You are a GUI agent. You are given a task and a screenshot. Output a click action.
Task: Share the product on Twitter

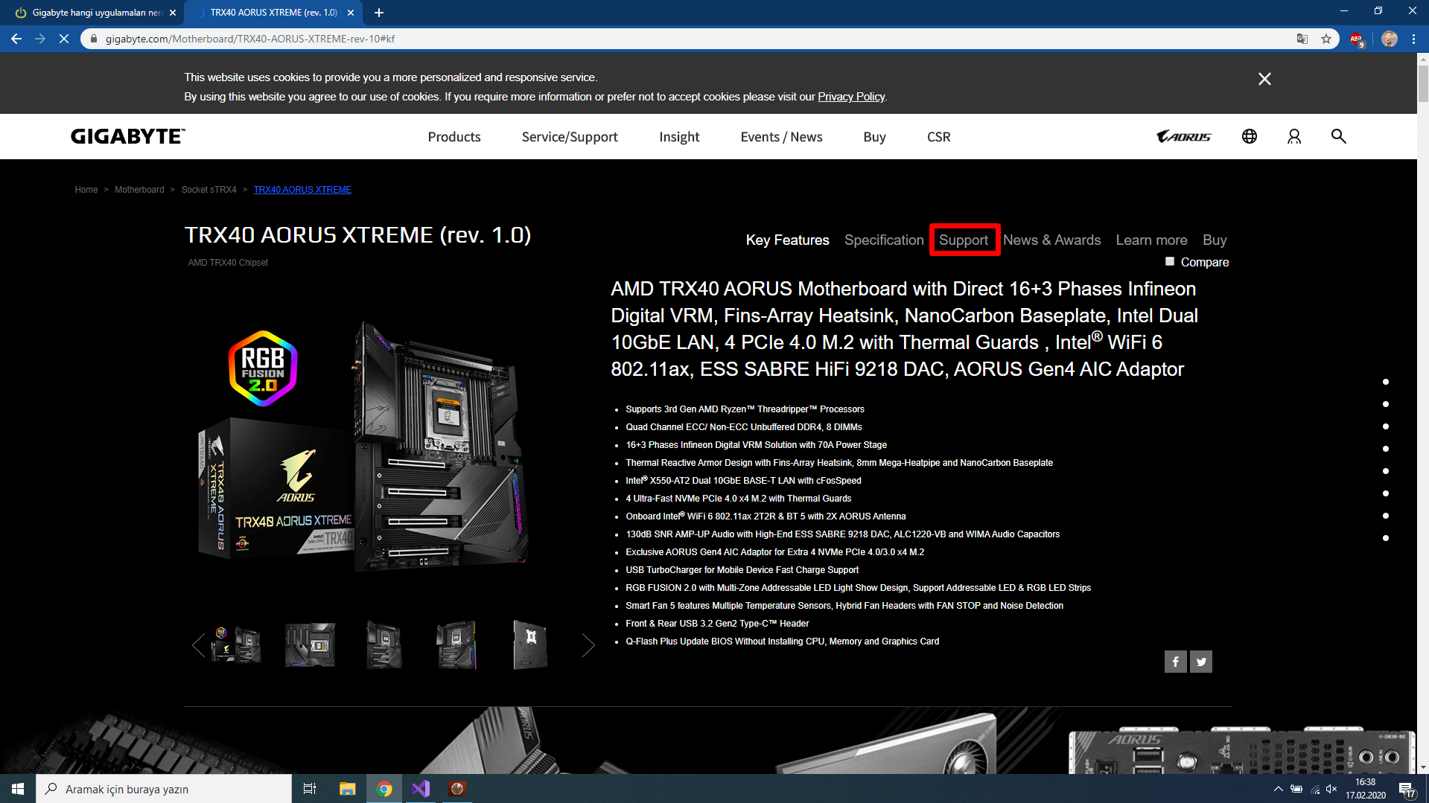1201,662
